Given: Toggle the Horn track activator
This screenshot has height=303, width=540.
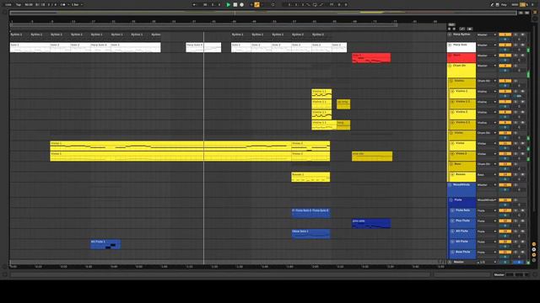Looking at the screenshot, I should pos(505,56).
